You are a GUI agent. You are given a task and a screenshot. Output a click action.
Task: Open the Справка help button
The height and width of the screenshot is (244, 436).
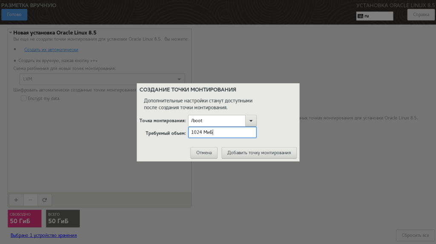click(x=421, y=15)
